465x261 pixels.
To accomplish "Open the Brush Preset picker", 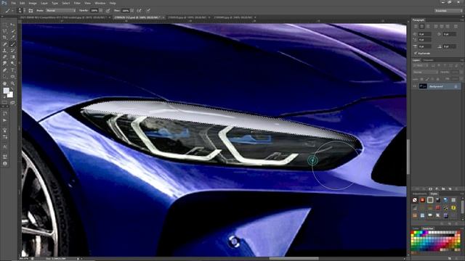I will tap(20, 10).
